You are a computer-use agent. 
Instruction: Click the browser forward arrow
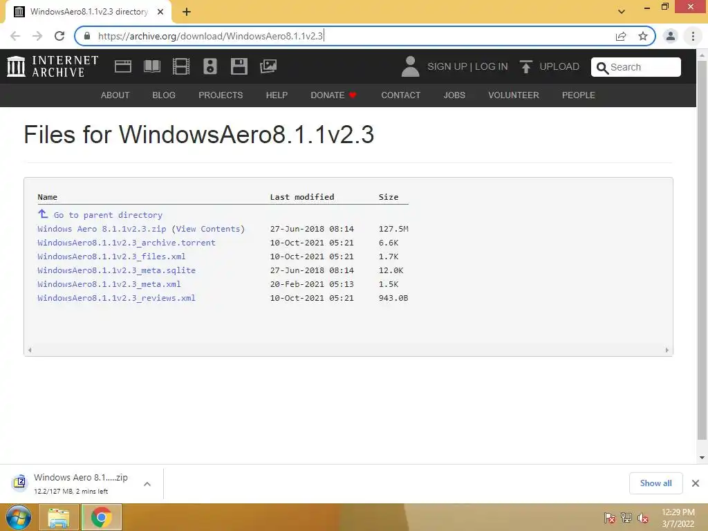[37, 36]
